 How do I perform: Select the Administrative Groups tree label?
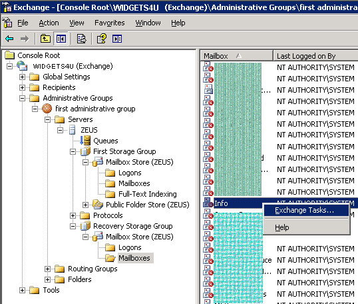coord(78,98)
